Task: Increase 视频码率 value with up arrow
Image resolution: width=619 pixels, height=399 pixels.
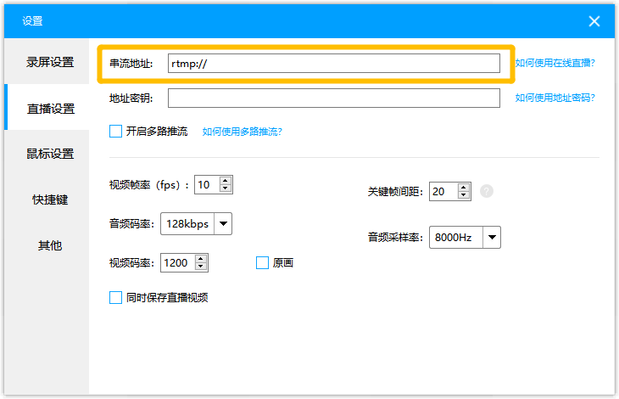Action: [x=201, y=258]
